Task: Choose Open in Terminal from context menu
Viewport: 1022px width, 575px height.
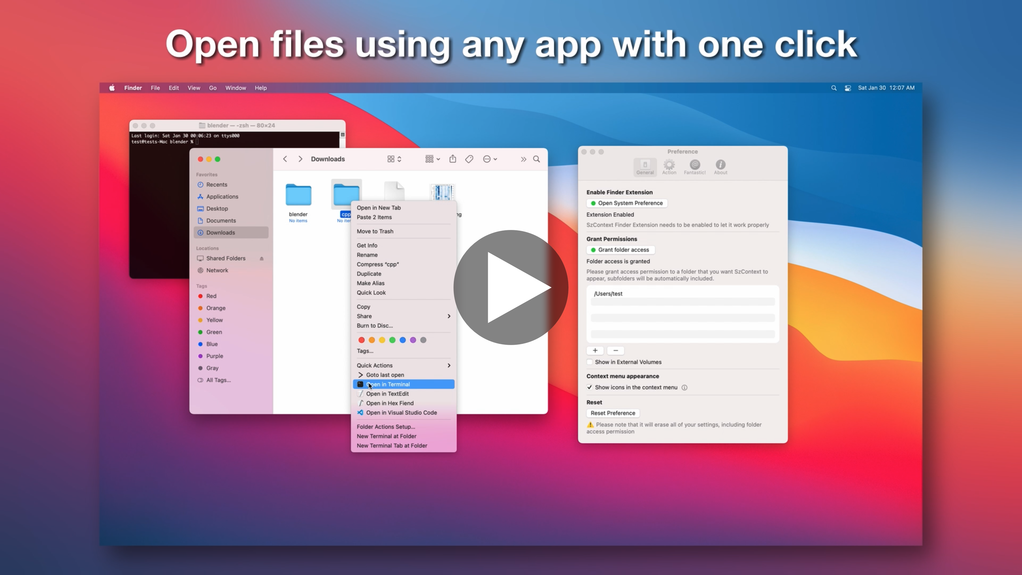Action: pyautogui.click(x=403, y=384)
